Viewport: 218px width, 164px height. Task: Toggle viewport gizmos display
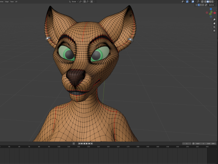click(x=187, y=2)
